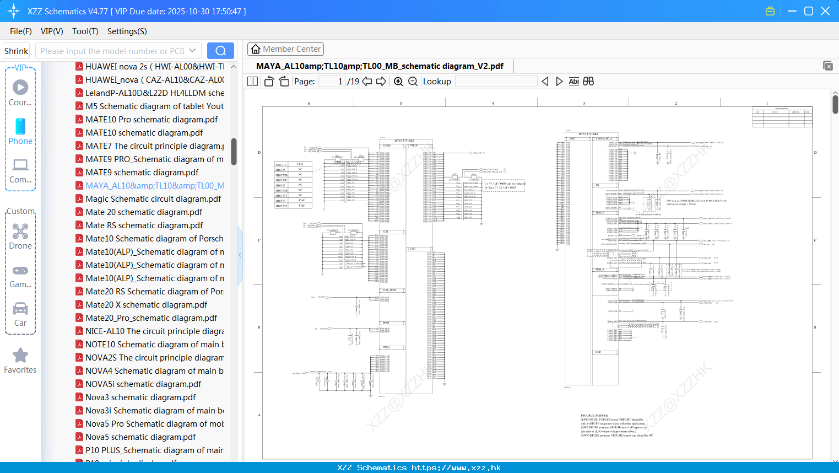This screenshot has width=839, height=473.
Task: Select the Computer category icon
Action: tap(20, 170)
